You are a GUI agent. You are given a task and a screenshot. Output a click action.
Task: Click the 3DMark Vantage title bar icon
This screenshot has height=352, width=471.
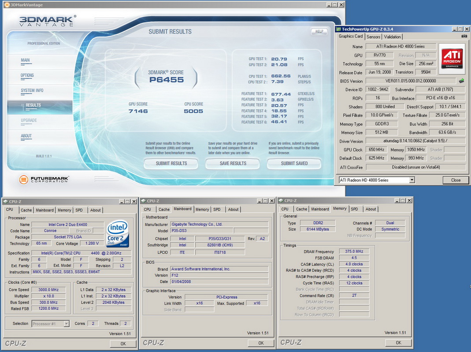click(x=7, y=5)
